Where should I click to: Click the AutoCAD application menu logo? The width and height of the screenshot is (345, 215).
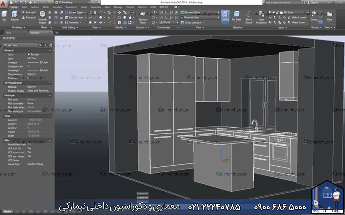[4, 2]
